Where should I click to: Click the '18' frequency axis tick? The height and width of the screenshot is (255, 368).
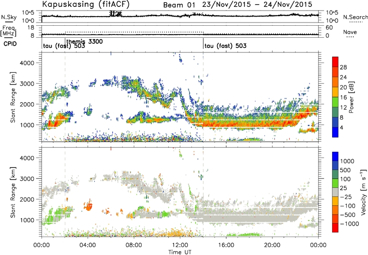[31, 28]
